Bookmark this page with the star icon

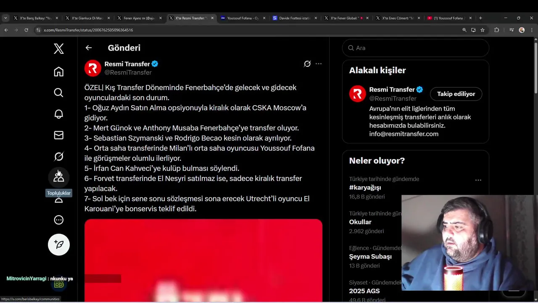pyautogui.click(x=483, y=30)
